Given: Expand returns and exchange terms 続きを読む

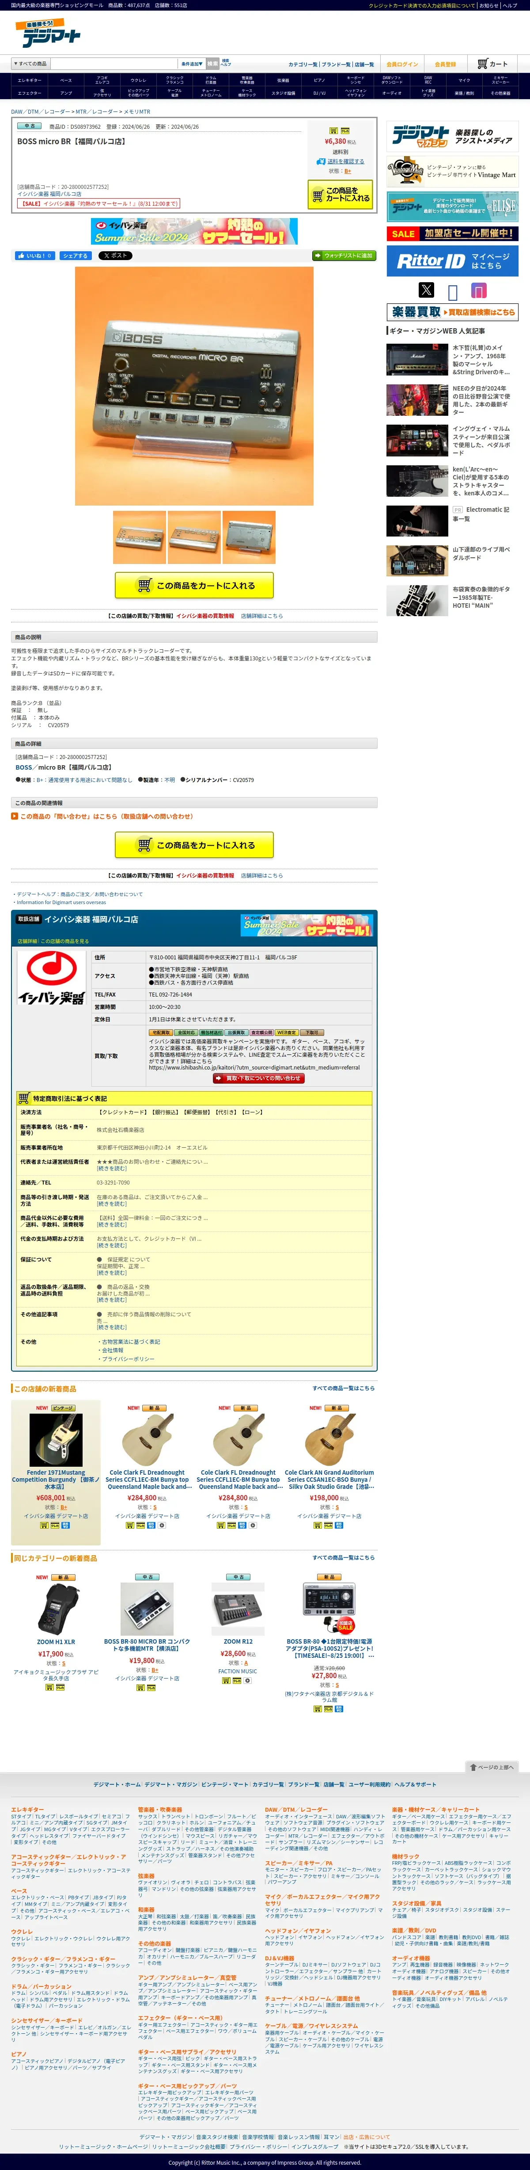Looking at the screenshot, I should (x=111, y=1301).
